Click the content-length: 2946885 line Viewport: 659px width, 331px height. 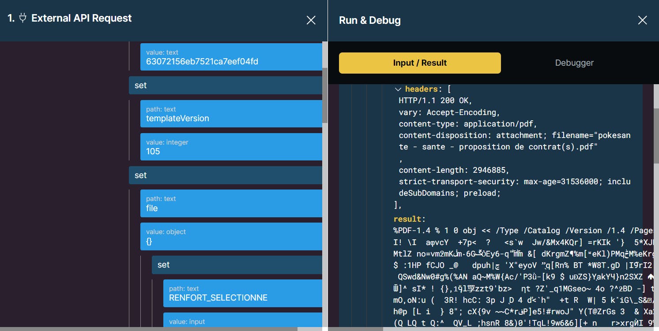[454, 170]
